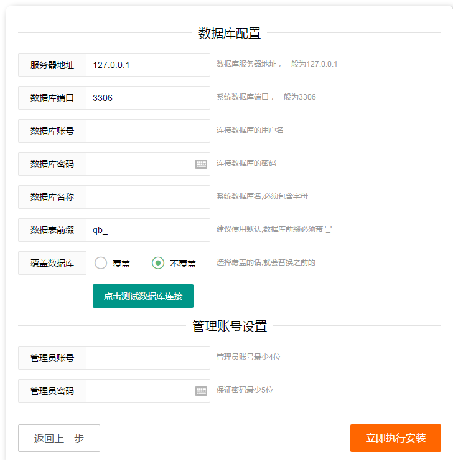Click the 管理员账号 input field
This screenshot has height=460, width=453.
point(148,358)
